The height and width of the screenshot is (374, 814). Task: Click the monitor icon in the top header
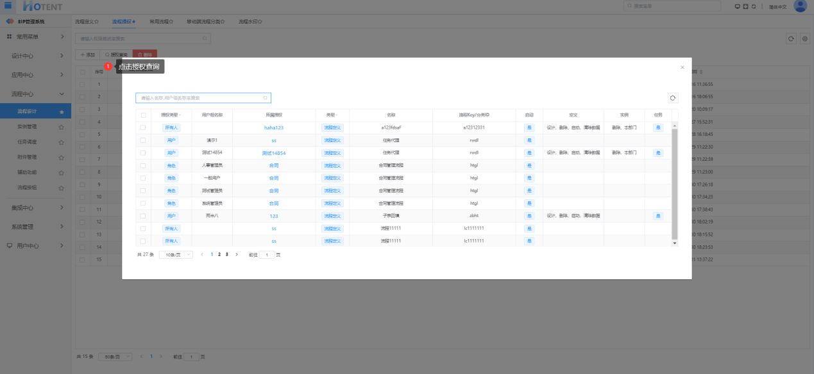[737, 6]
